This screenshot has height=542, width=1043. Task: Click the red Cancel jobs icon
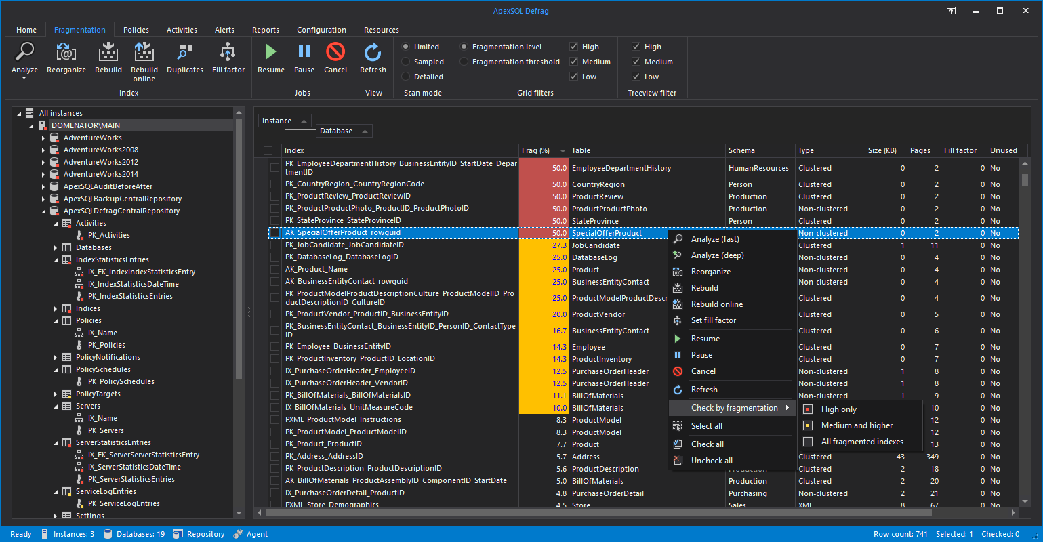pos(335,53)
